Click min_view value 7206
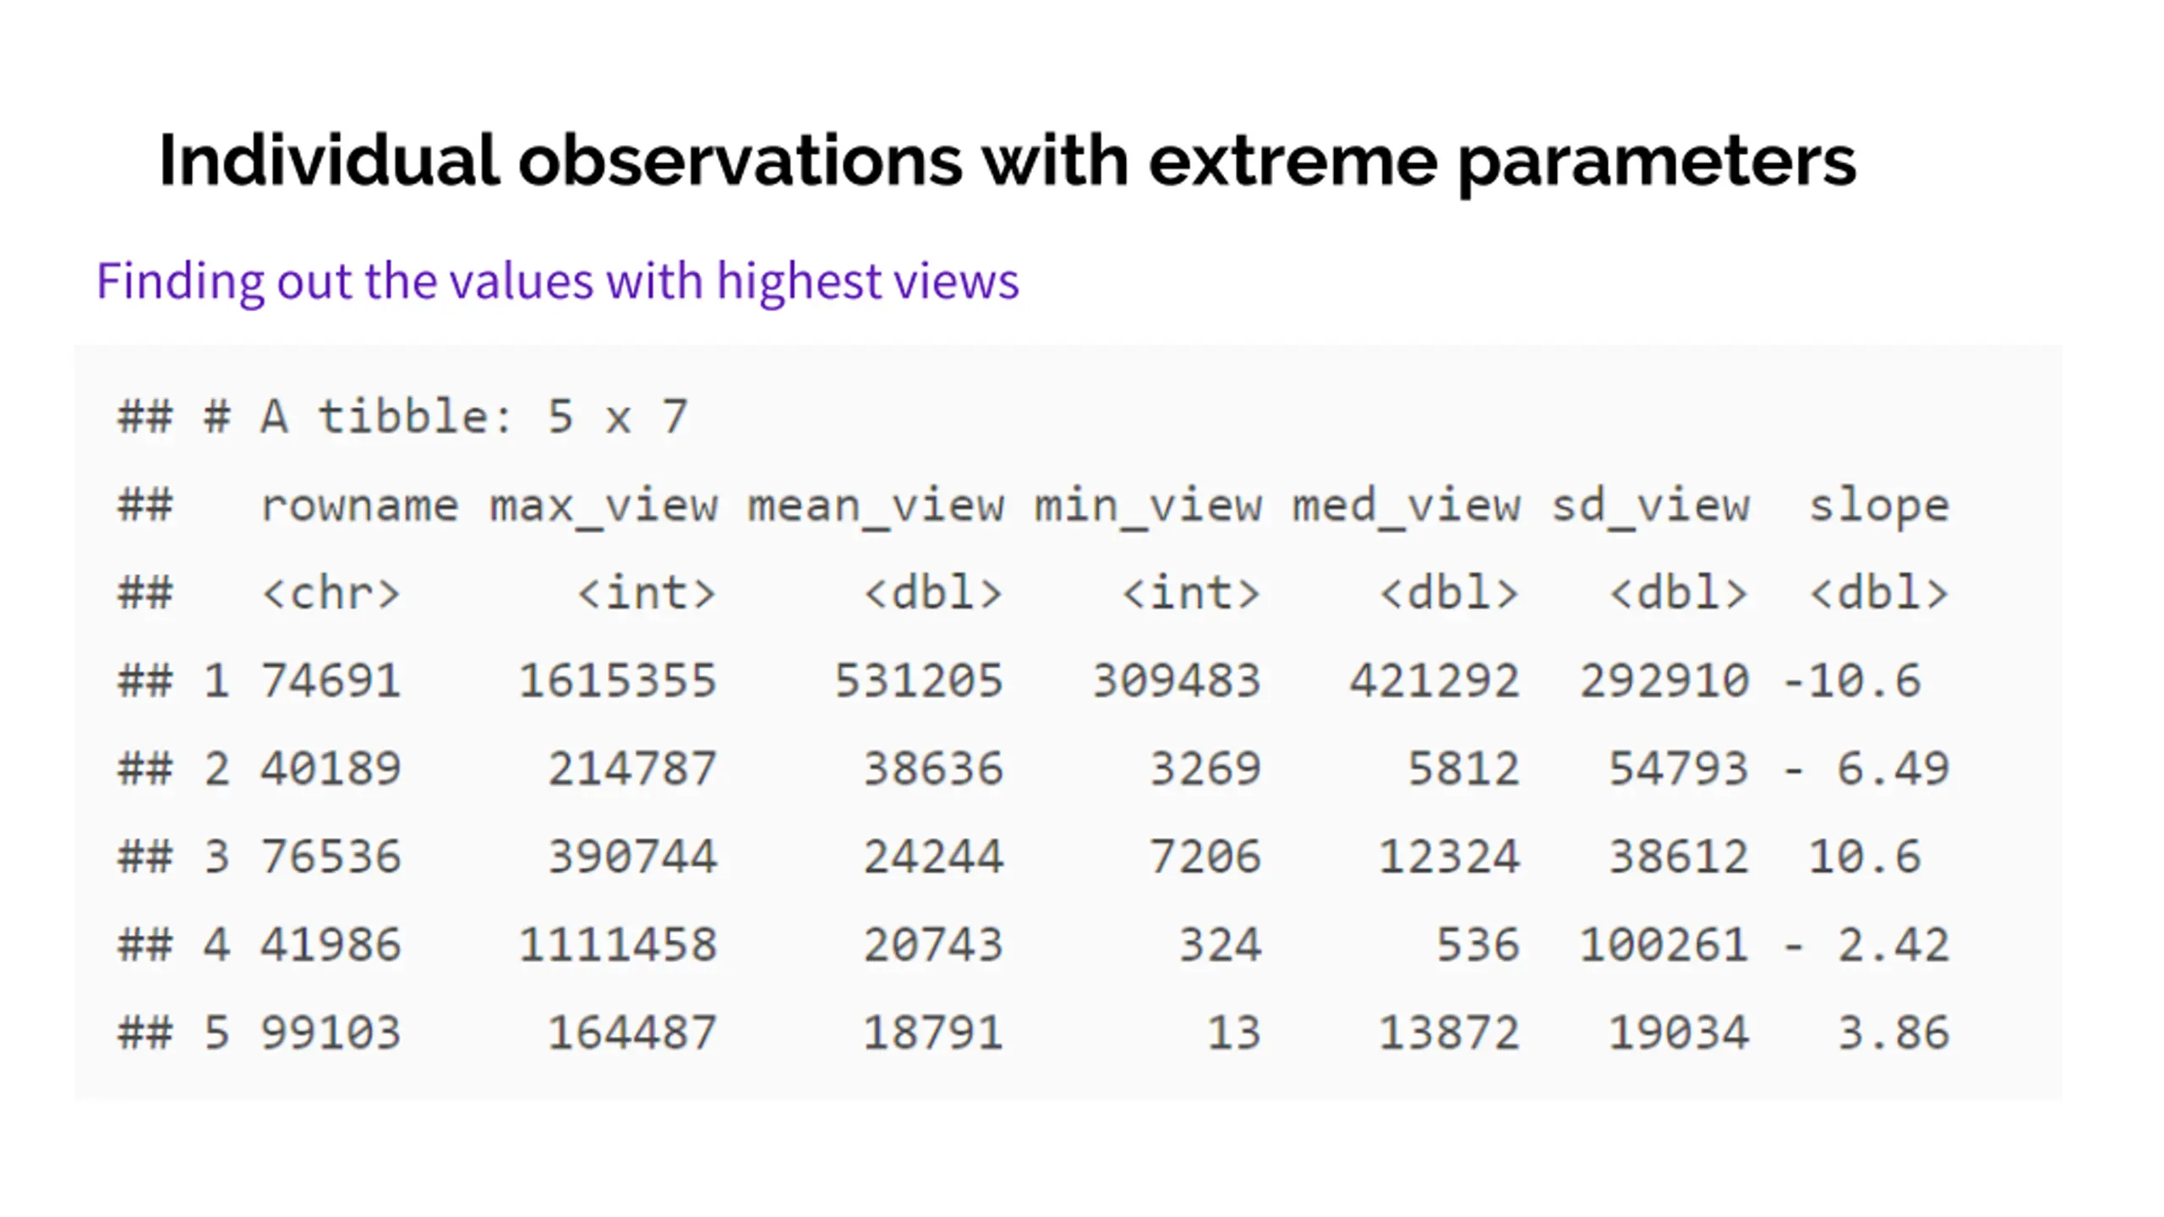The width and height of the screenshot is (2164, 1217). (1205, 857)
